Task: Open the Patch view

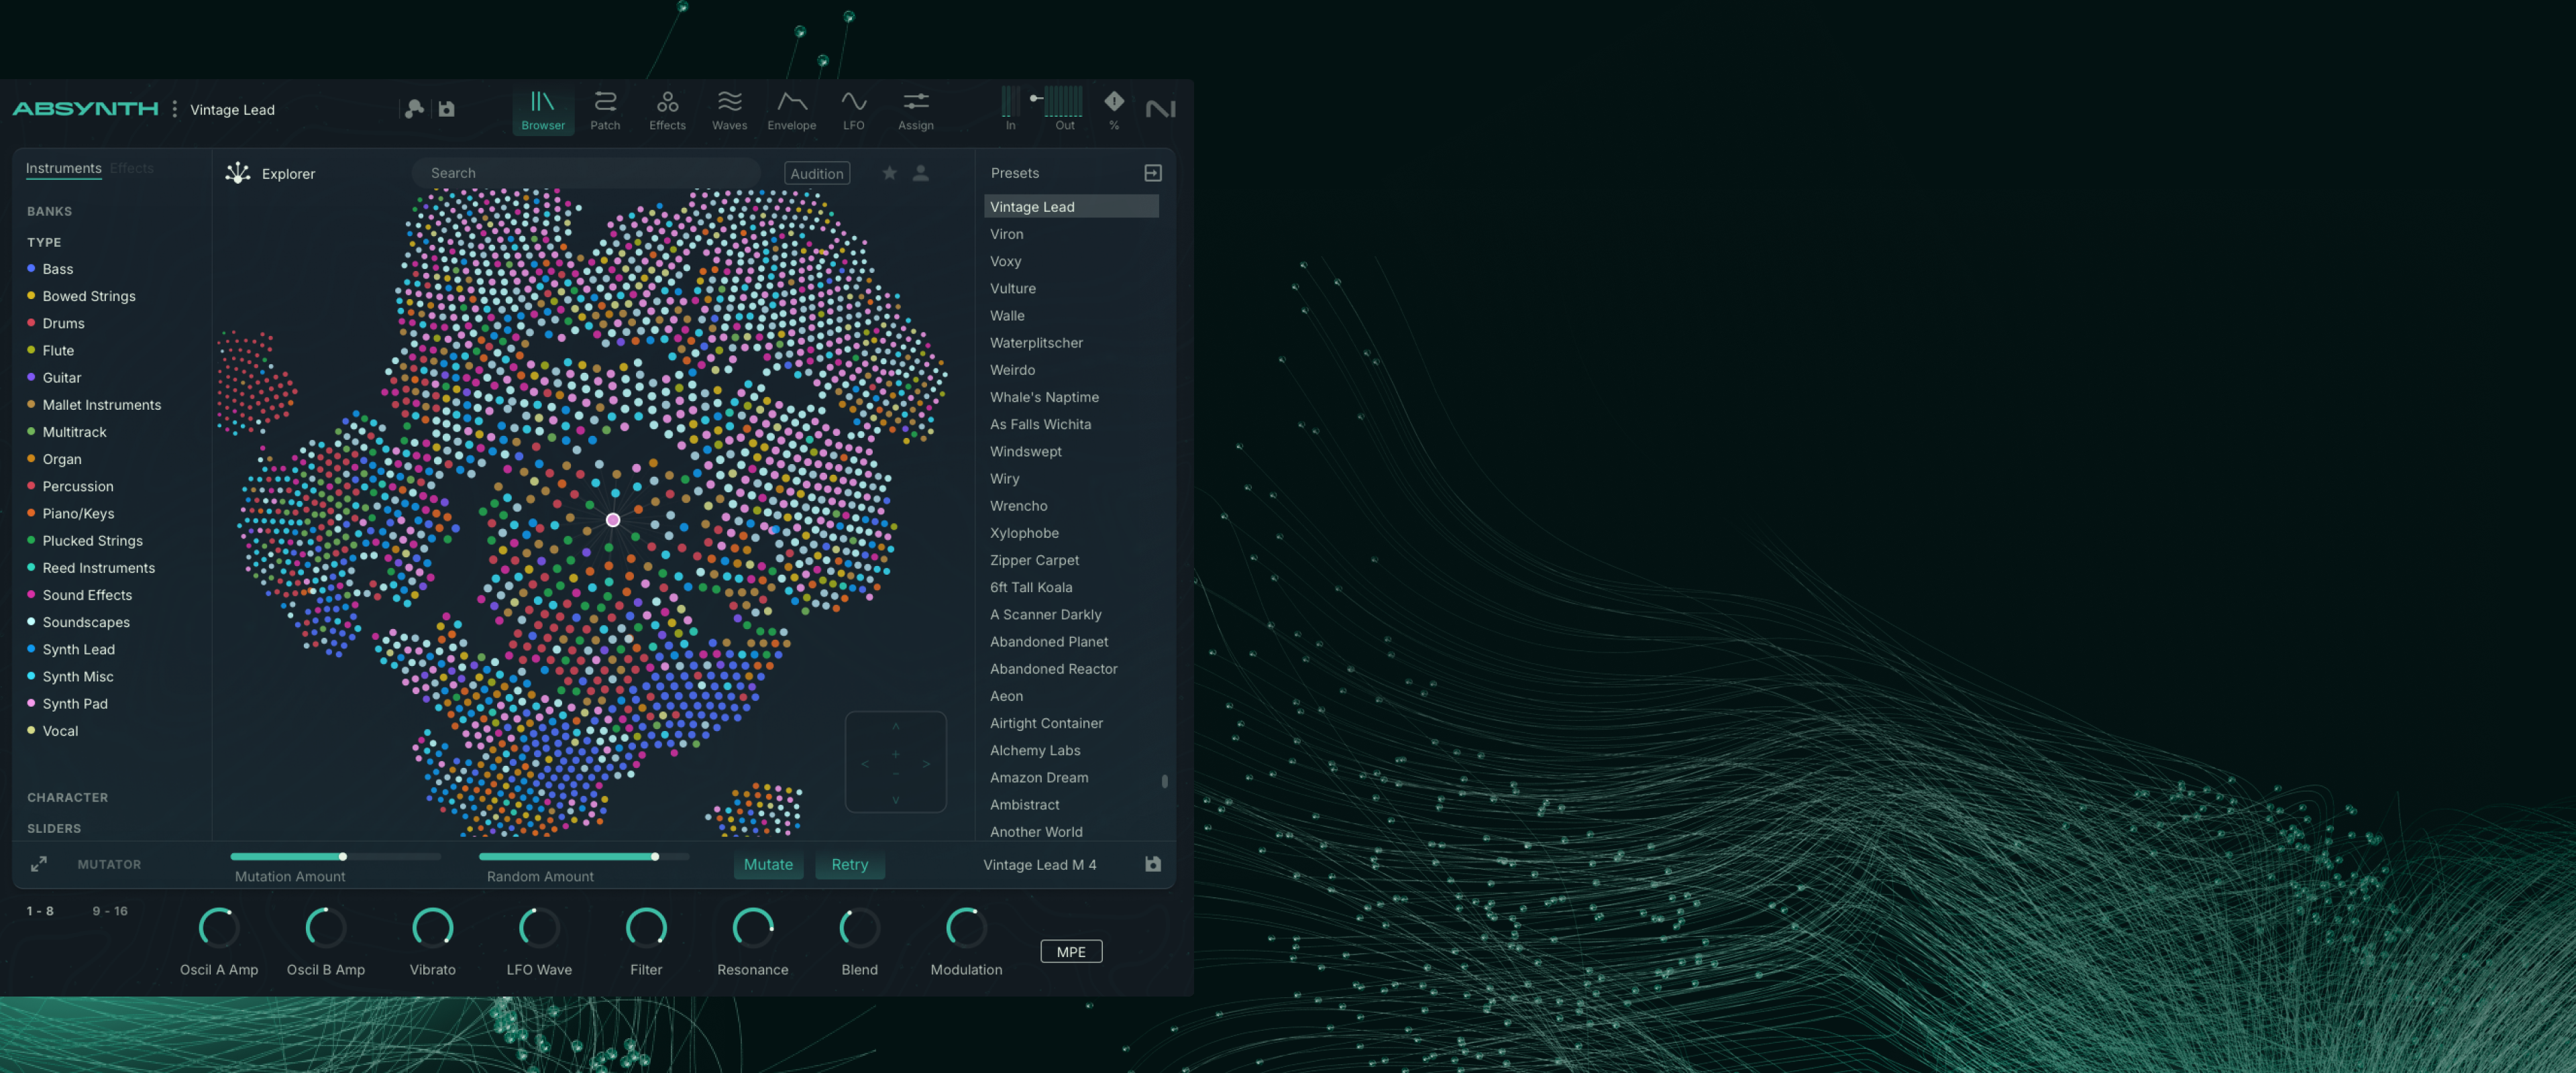Action: (x=605, y=110)
